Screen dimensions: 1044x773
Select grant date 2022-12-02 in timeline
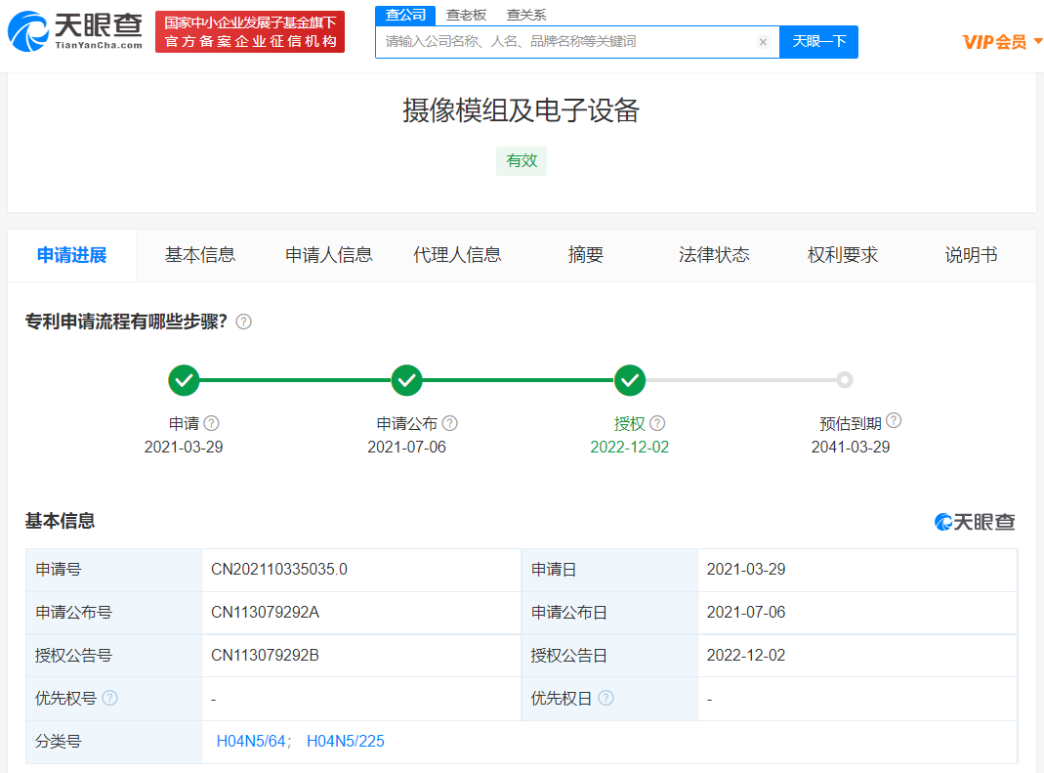tap(629, 447)
